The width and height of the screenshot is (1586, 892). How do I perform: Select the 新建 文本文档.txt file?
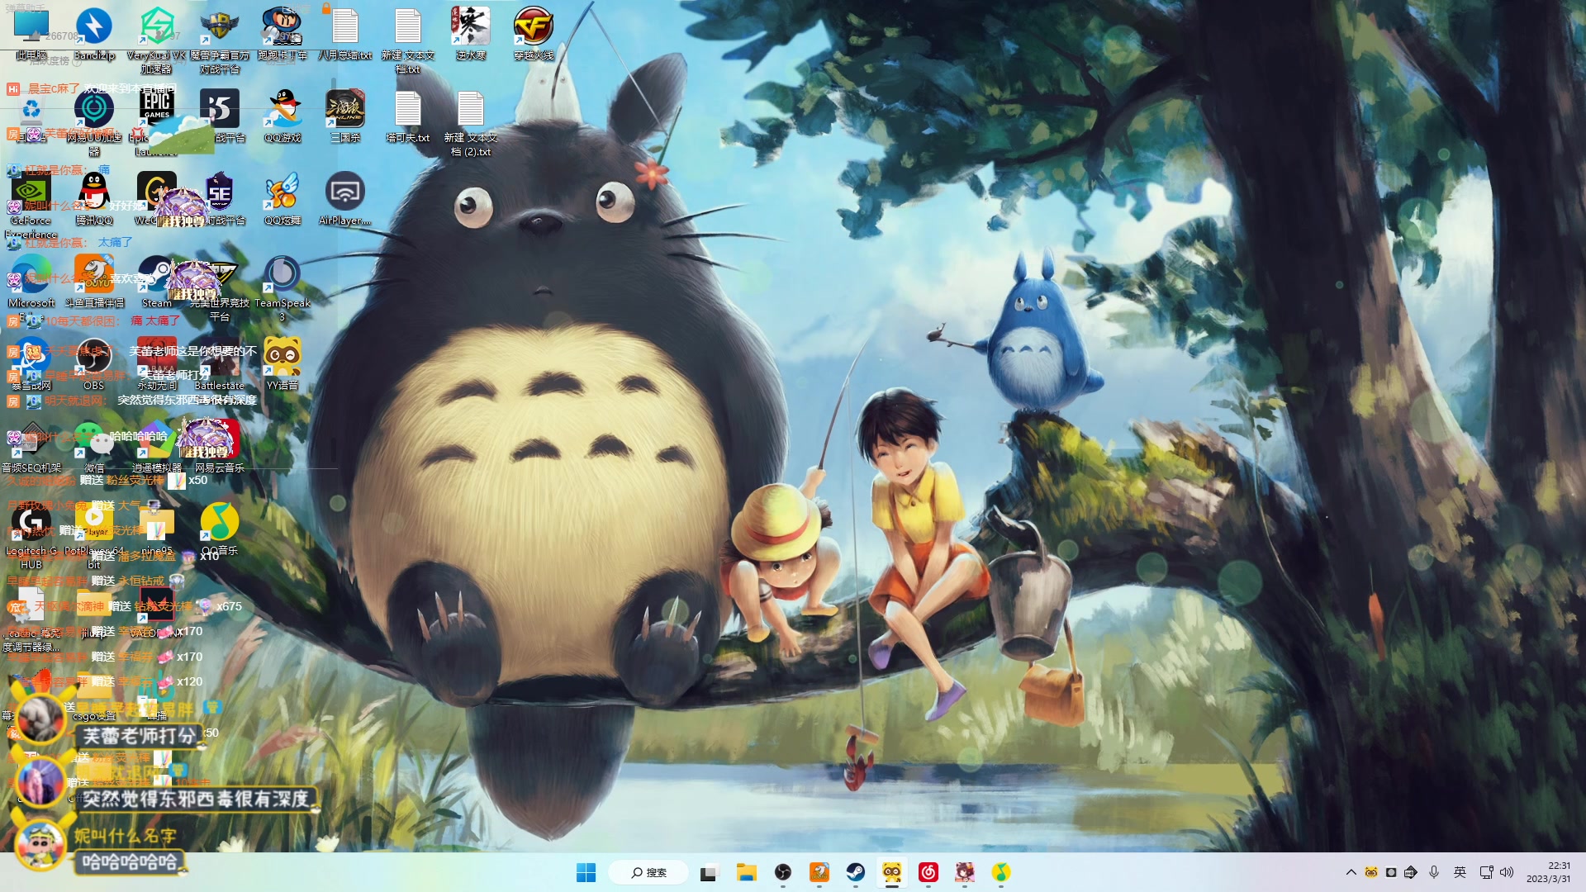pos(407,40)
